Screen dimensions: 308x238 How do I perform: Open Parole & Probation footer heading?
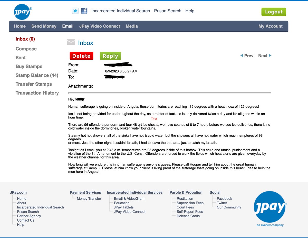click(186, 193)
